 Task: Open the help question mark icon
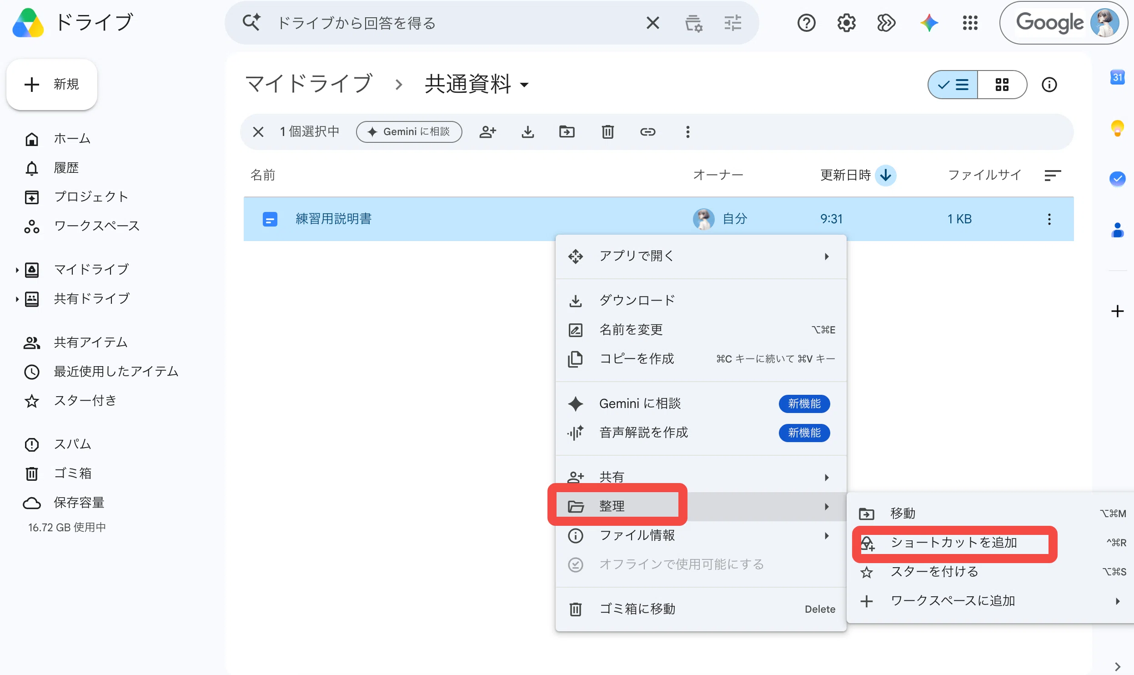(x=807, y=23)
